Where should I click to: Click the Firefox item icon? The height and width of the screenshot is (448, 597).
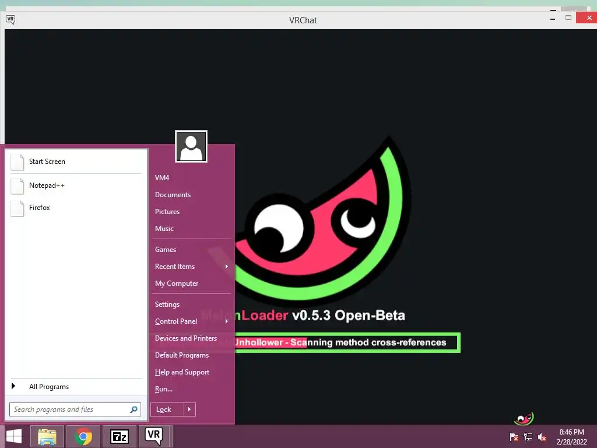[x=17, y=208]
